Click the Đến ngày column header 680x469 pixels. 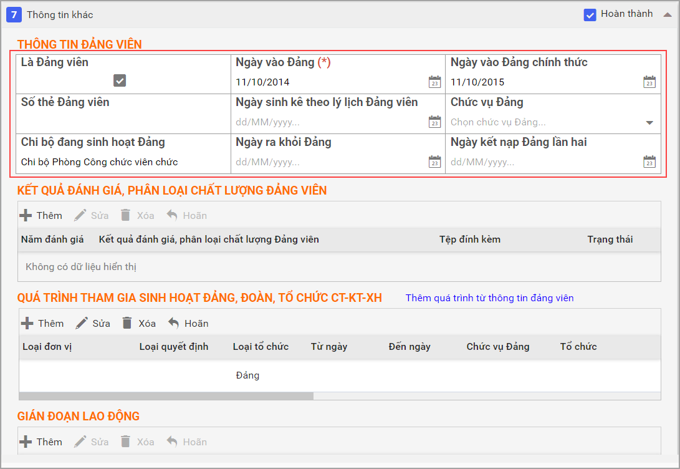tap(409, 347)
